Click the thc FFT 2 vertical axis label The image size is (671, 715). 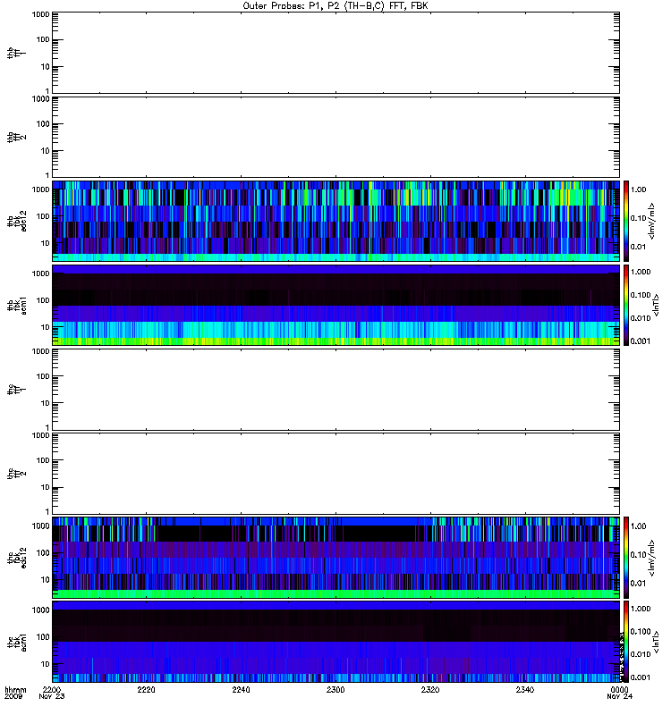tap(16, 474)
